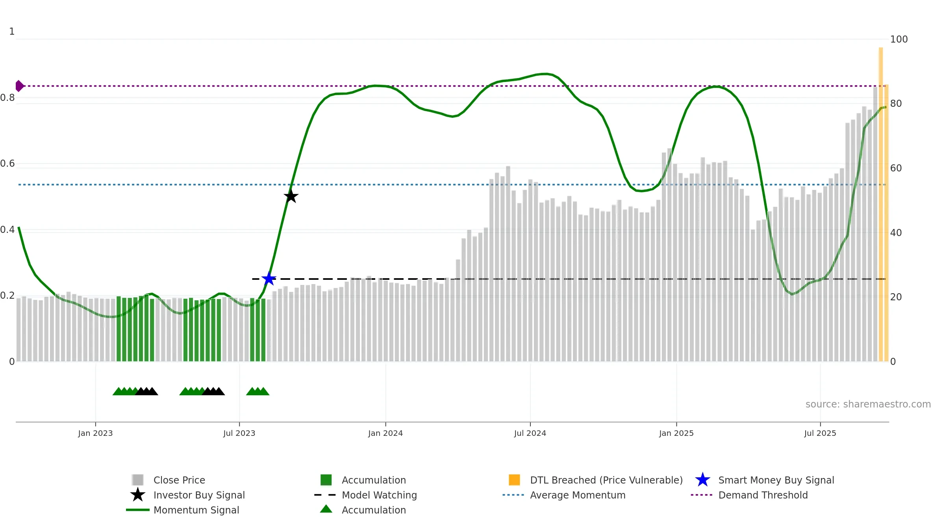Screen dimensions: 945x532
Task: Toggle Close Price legend swatch
Action: pyautogui.click(x=138, y=480)
